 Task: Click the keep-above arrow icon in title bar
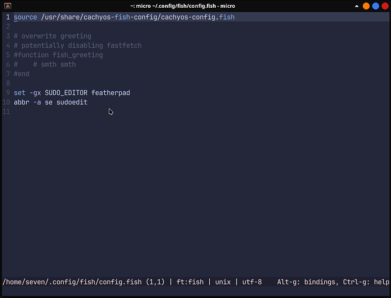tap(356, 6)
